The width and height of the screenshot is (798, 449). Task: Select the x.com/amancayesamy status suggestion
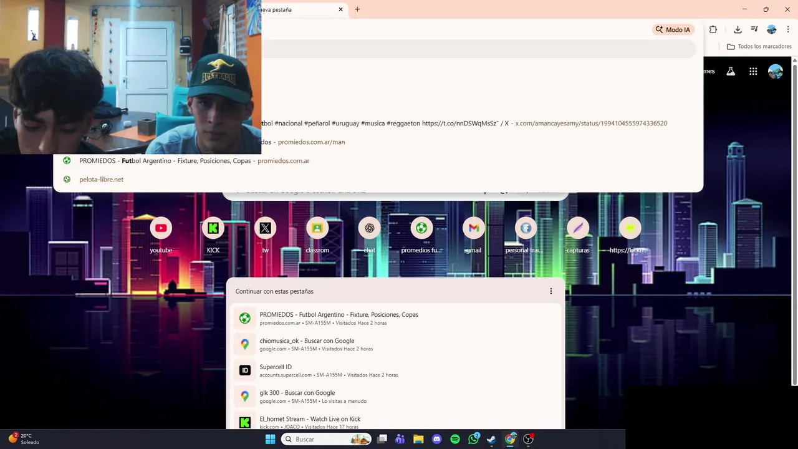pyautogui.click(x=481, y=123)
